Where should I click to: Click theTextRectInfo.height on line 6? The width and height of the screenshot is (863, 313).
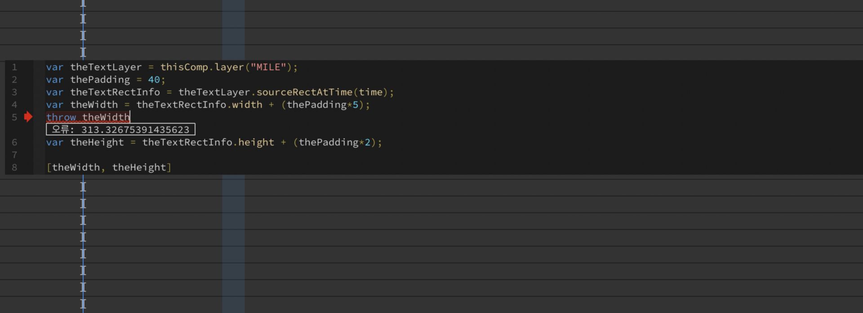coord(208,143)
